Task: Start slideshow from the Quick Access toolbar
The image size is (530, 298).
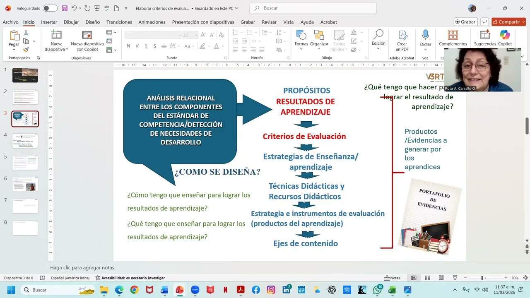Action: click(x=97, y=8)
